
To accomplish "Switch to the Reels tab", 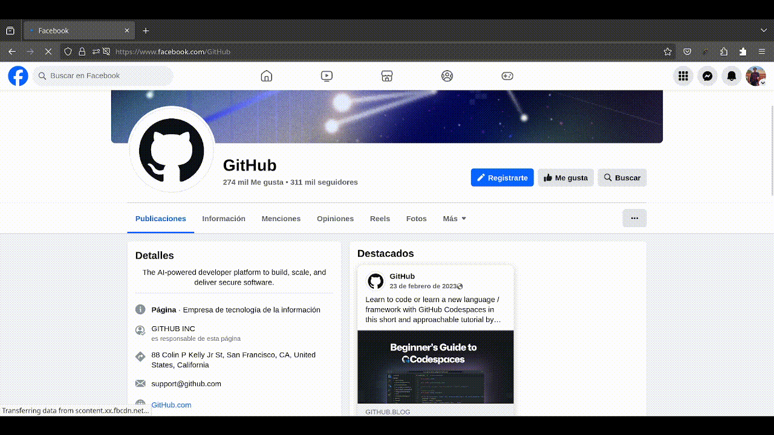I will coord(380,219).
